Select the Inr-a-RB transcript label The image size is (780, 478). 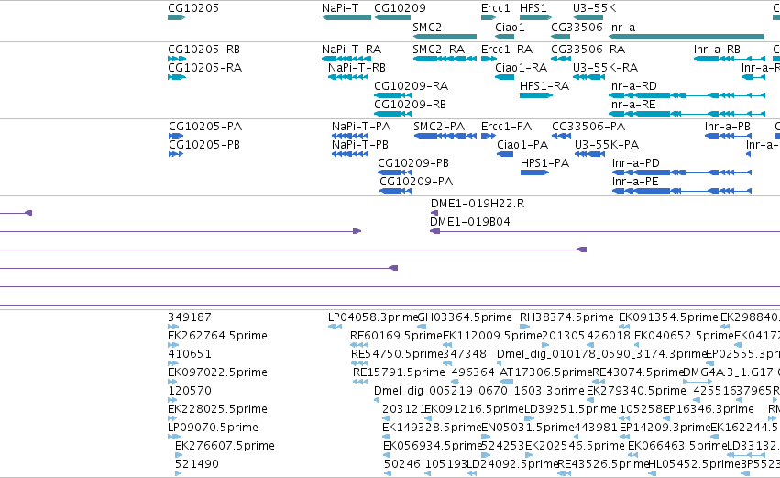717,50
